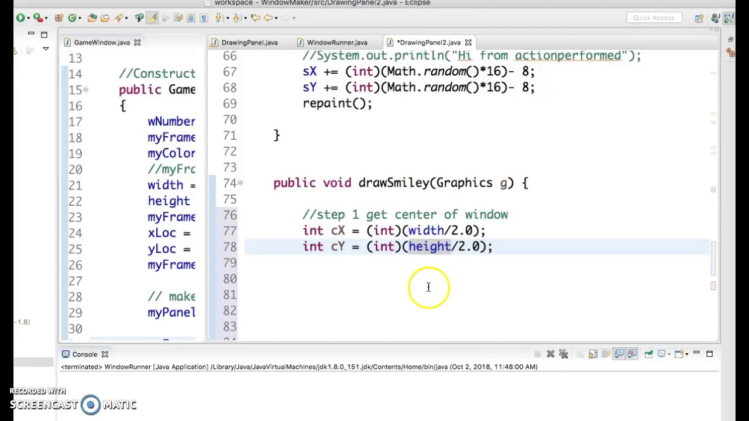Click the New Java Class icon
The height and width of the screenshot is (421, 749).
coord(72,18)
